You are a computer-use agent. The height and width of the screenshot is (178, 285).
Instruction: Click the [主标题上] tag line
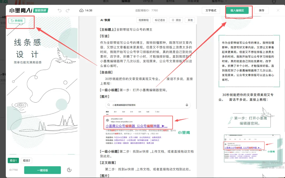[126, 29]
